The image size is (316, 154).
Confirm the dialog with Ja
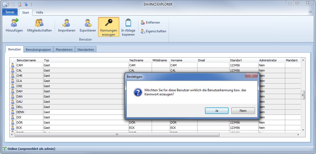point(217,111)
